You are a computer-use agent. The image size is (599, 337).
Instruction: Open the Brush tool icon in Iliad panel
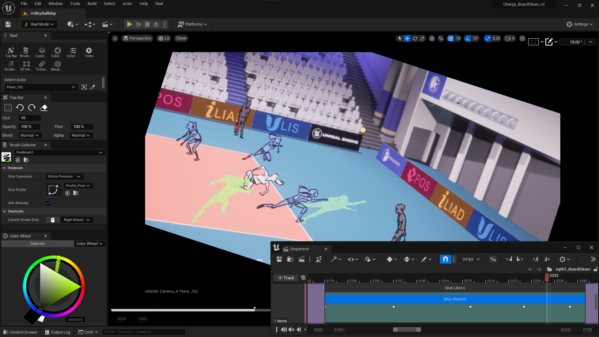point(26,52)
